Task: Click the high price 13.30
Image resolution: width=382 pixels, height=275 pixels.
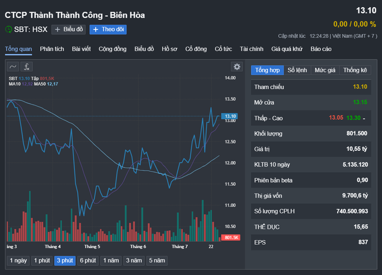Action: pos(353,118)
